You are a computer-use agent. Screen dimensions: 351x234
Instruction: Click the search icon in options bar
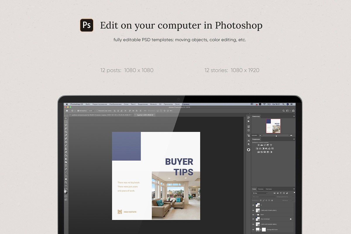click(x=283, y=111)
